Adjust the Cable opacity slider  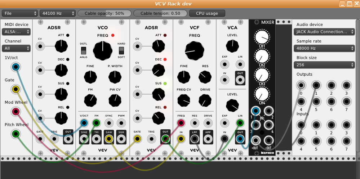point(105,13)
